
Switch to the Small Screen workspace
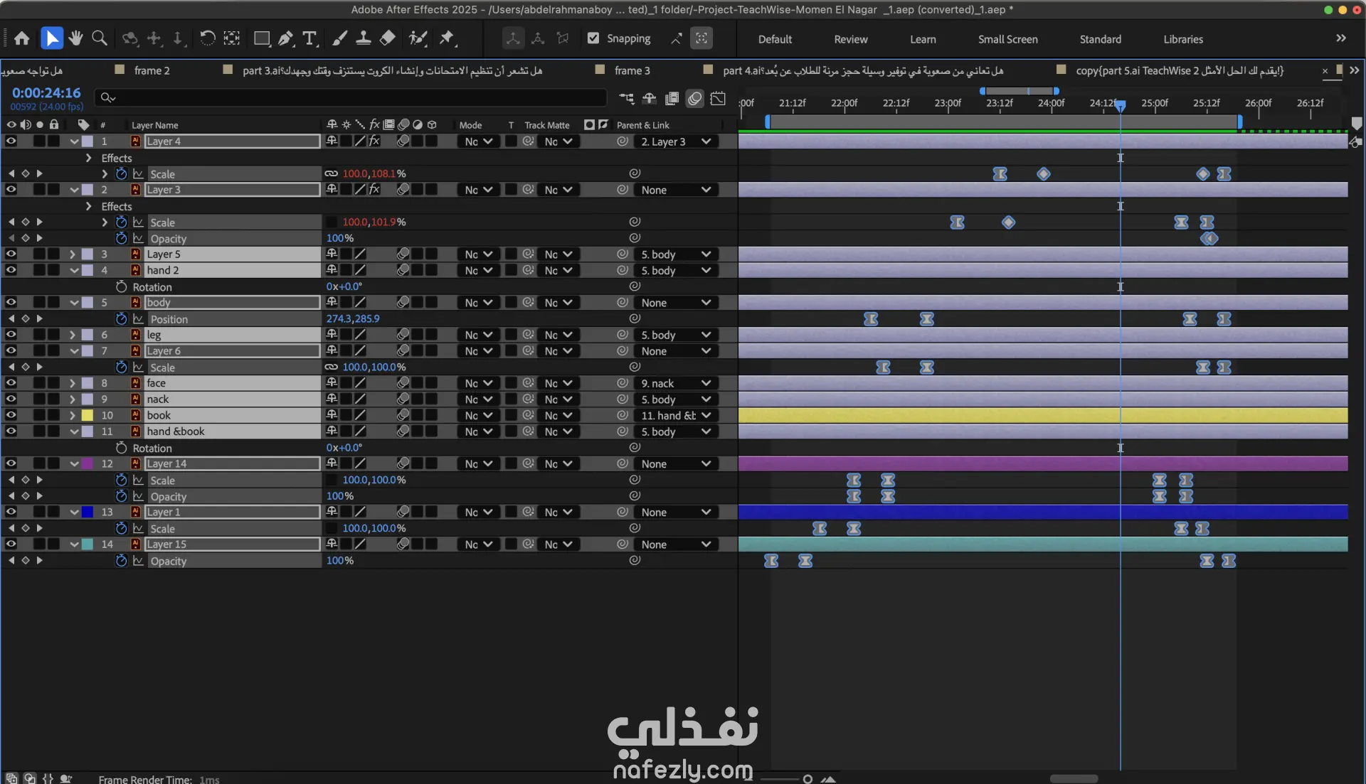(1007, 39)
